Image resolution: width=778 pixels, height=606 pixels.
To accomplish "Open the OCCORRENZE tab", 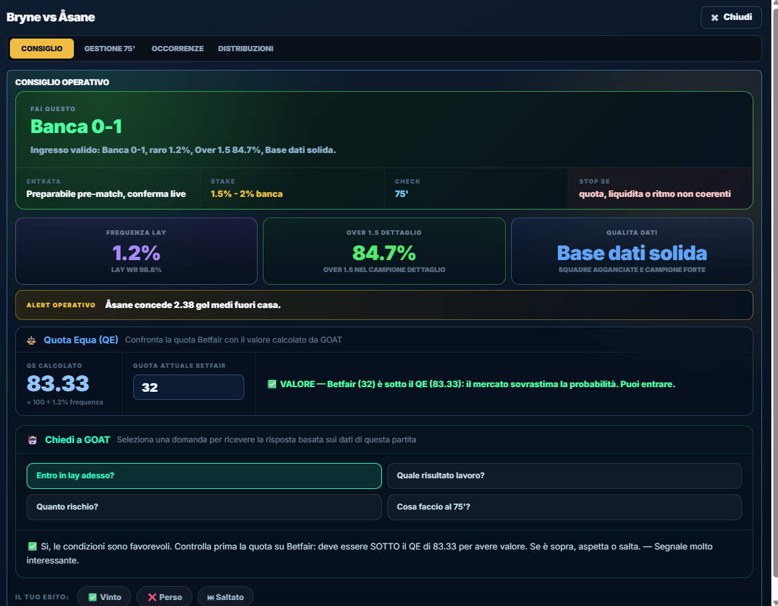I will click(178, 49).
